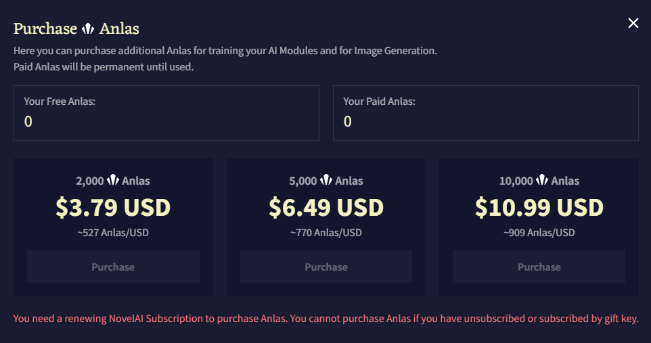Purchase the 2,000 Anlas pack
Screen dimensions: 651x343
[x=113, y=267]
